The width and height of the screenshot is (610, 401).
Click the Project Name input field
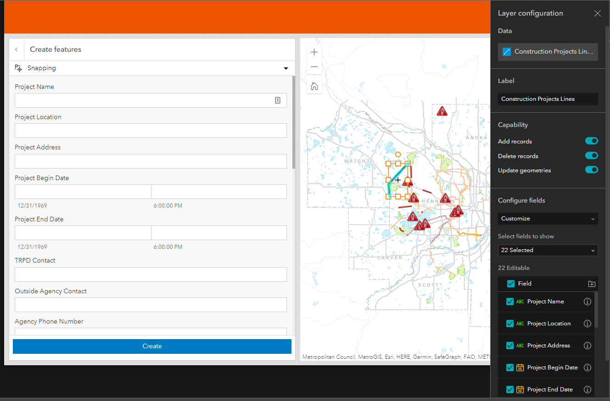151,100
